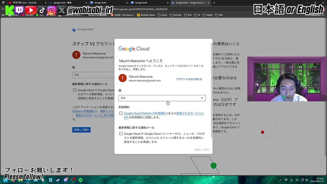
Task: Open the Google Cloud logo in dialog
Action: click(134, 49)
